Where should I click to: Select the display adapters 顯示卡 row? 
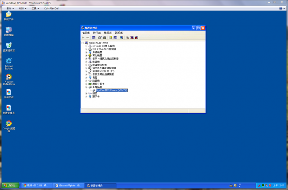tap(96, 97)
